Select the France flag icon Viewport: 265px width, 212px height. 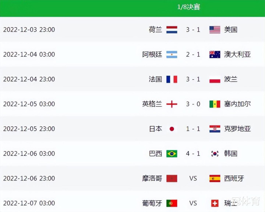pyautogui.click(x=172, y=79)
